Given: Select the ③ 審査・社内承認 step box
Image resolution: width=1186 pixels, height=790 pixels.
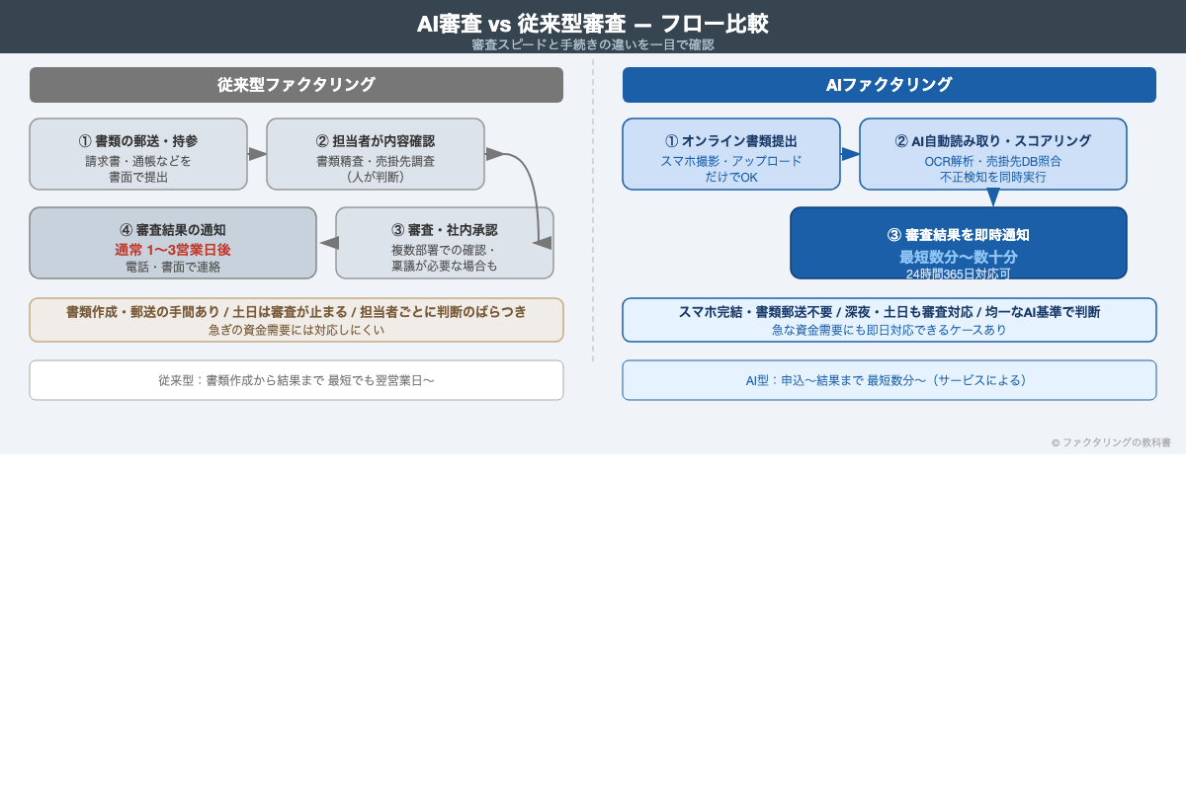Looking at the screenshot, I should pyautogui.click(x=435, y=243).
